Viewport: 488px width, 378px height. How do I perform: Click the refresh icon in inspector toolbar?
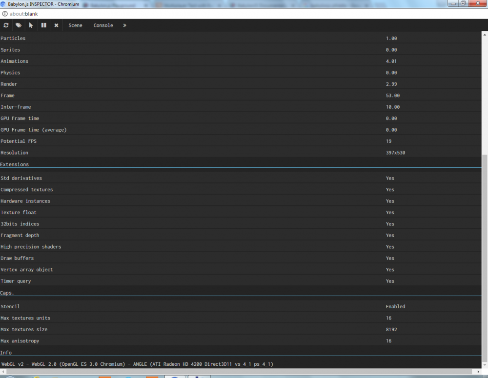coord(6,25)
